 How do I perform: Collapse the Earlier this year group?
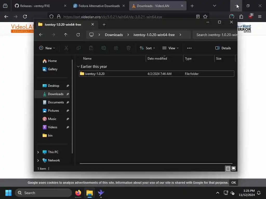coord(78,67)
